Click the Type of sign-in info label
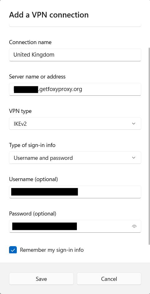Viewport: 150px width, 294px height. tap(32, 145)
